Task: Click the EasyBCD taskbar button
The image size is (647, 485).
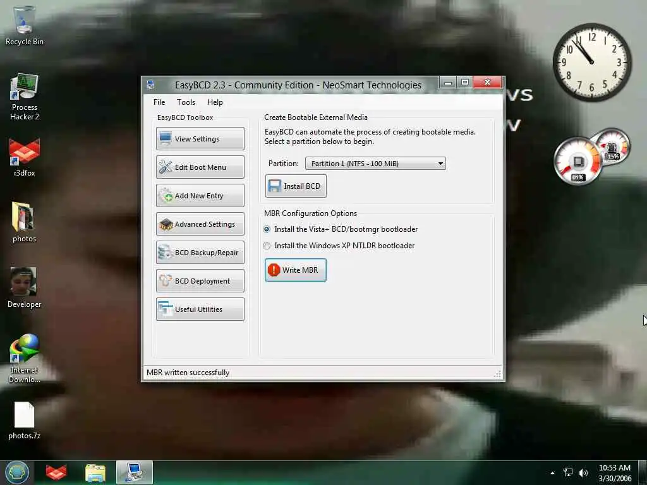Action: [x=135, y=472]
